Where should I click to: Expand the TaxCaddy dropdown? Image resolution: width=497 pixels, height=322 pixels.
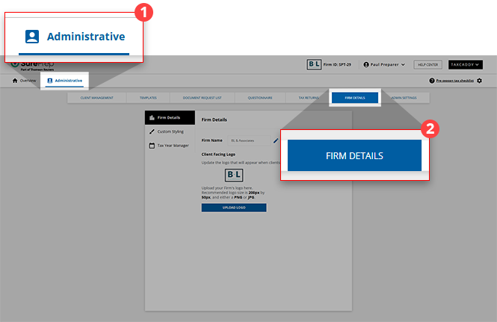click(466, 65)
